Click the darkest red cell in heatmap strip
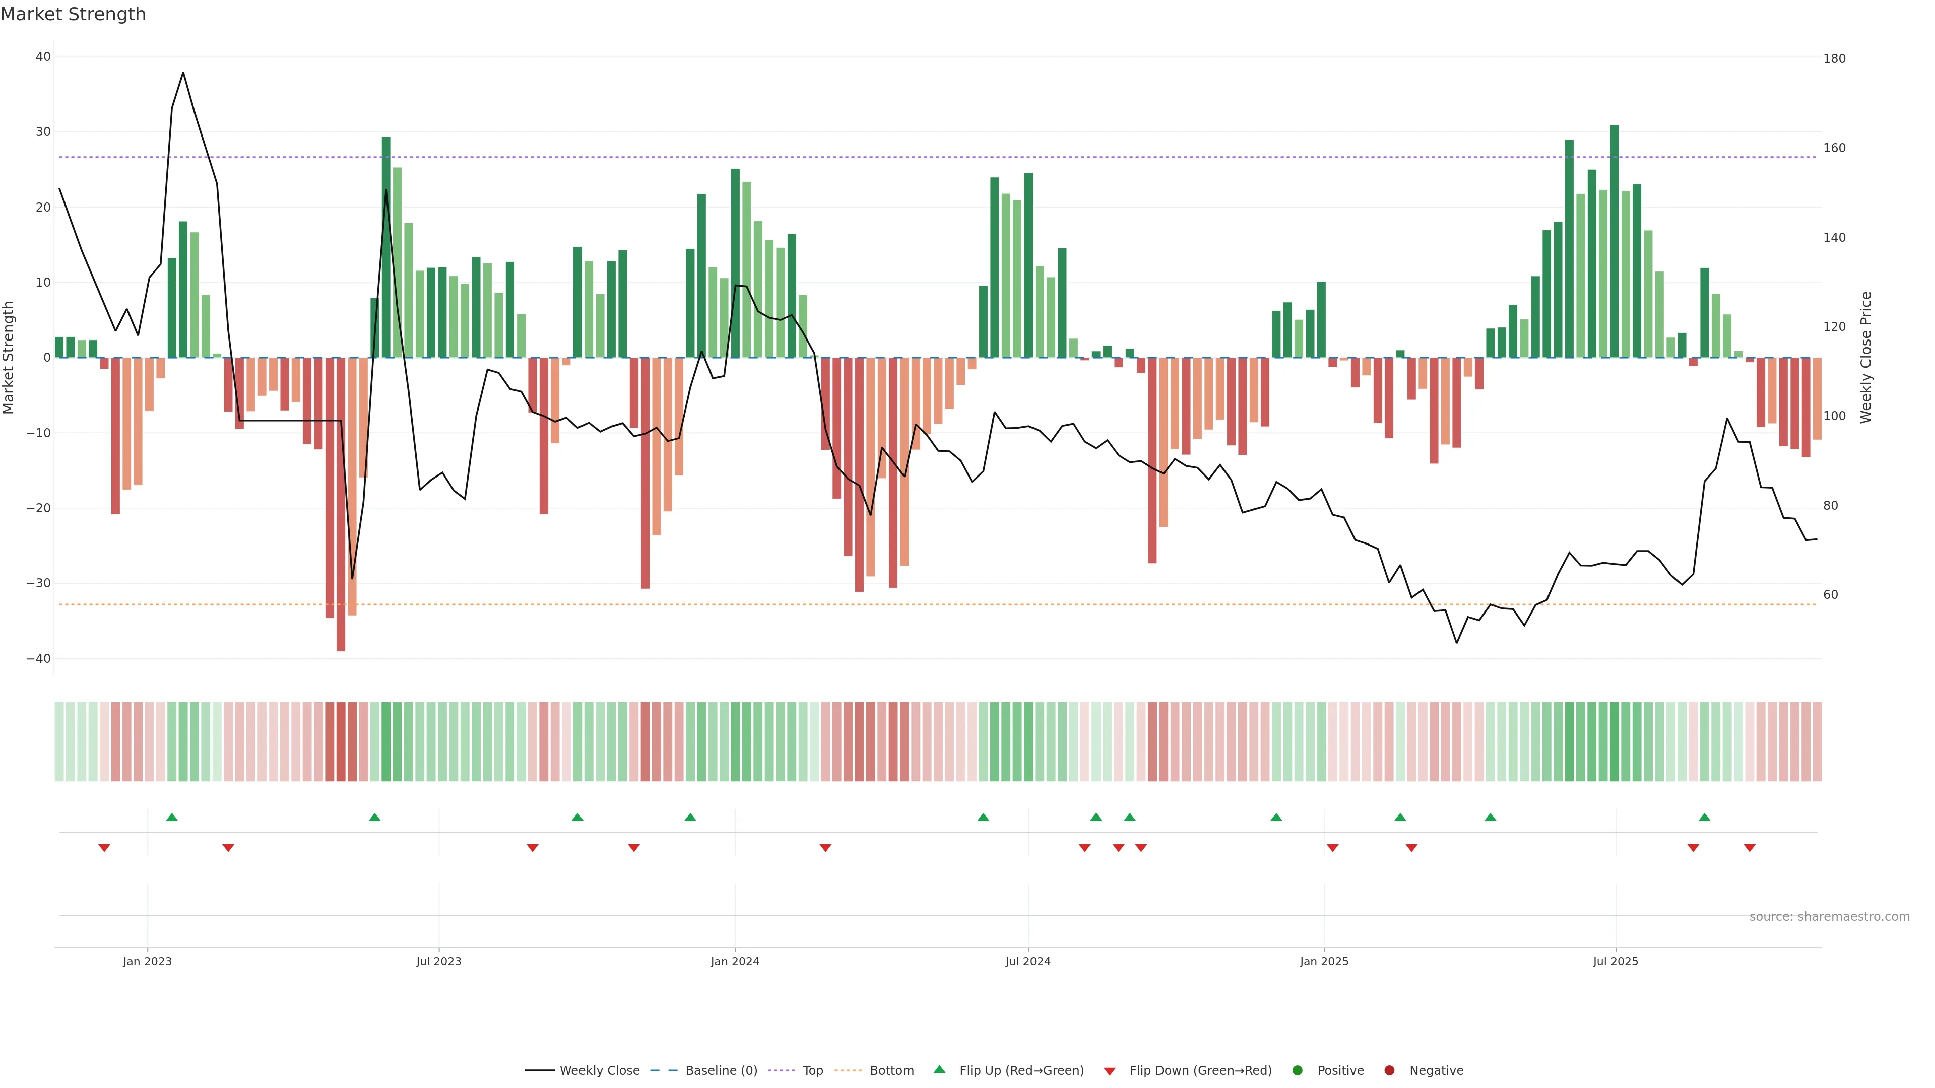 [x=341, y=742]
